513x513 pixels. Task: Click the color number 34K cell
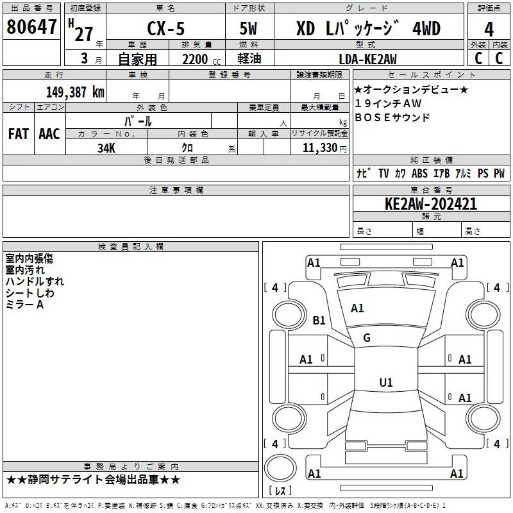(x=106, y=147)
